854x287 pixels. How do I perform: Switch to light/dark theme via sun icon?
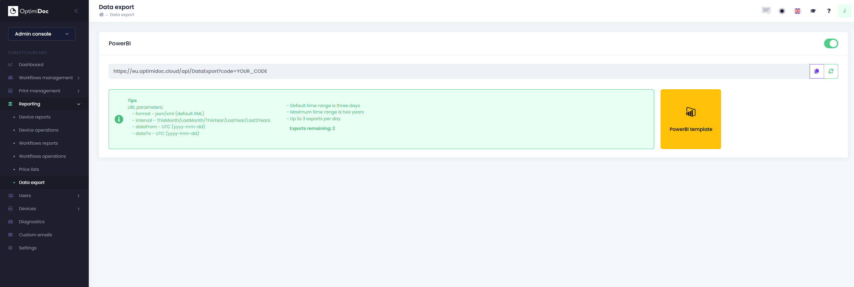coord(782,11)
